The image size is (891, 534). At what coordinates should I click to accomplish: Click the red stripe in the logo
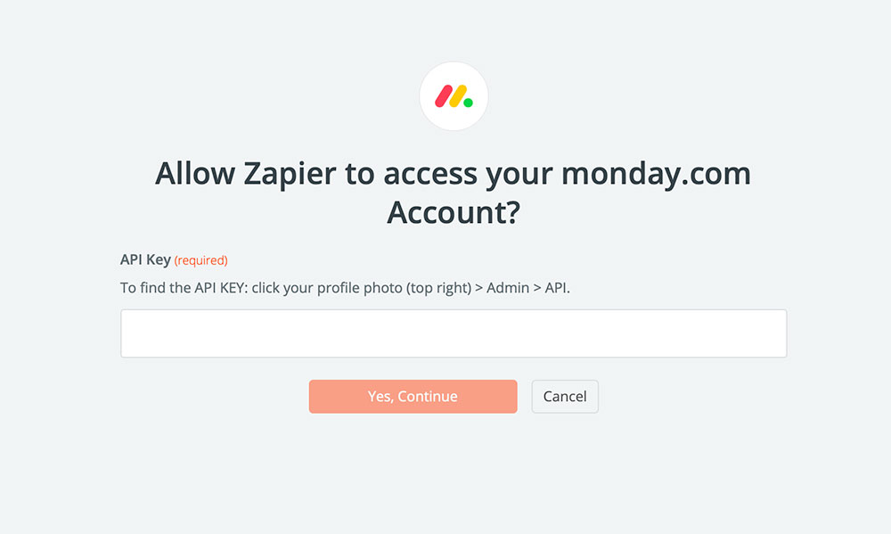444,96
